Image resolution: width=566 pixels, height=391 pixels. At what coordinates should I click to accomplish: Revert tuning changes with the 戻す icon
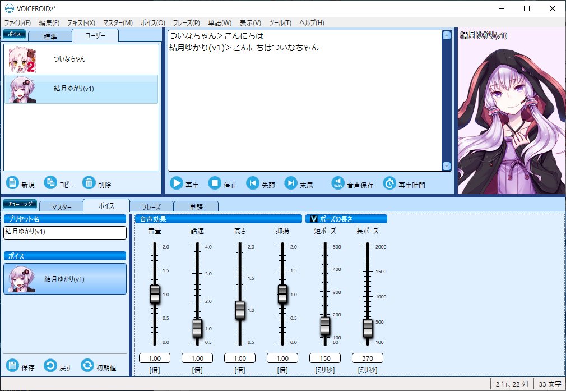pos(50,365)
